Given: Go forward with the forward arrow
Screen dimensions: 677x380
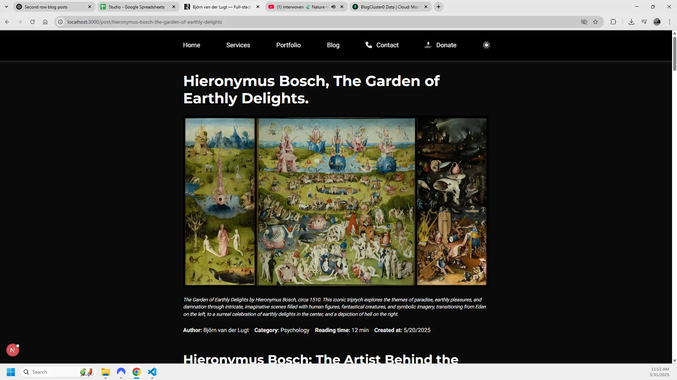Looking at the screenshot, I should pos(20,22).
